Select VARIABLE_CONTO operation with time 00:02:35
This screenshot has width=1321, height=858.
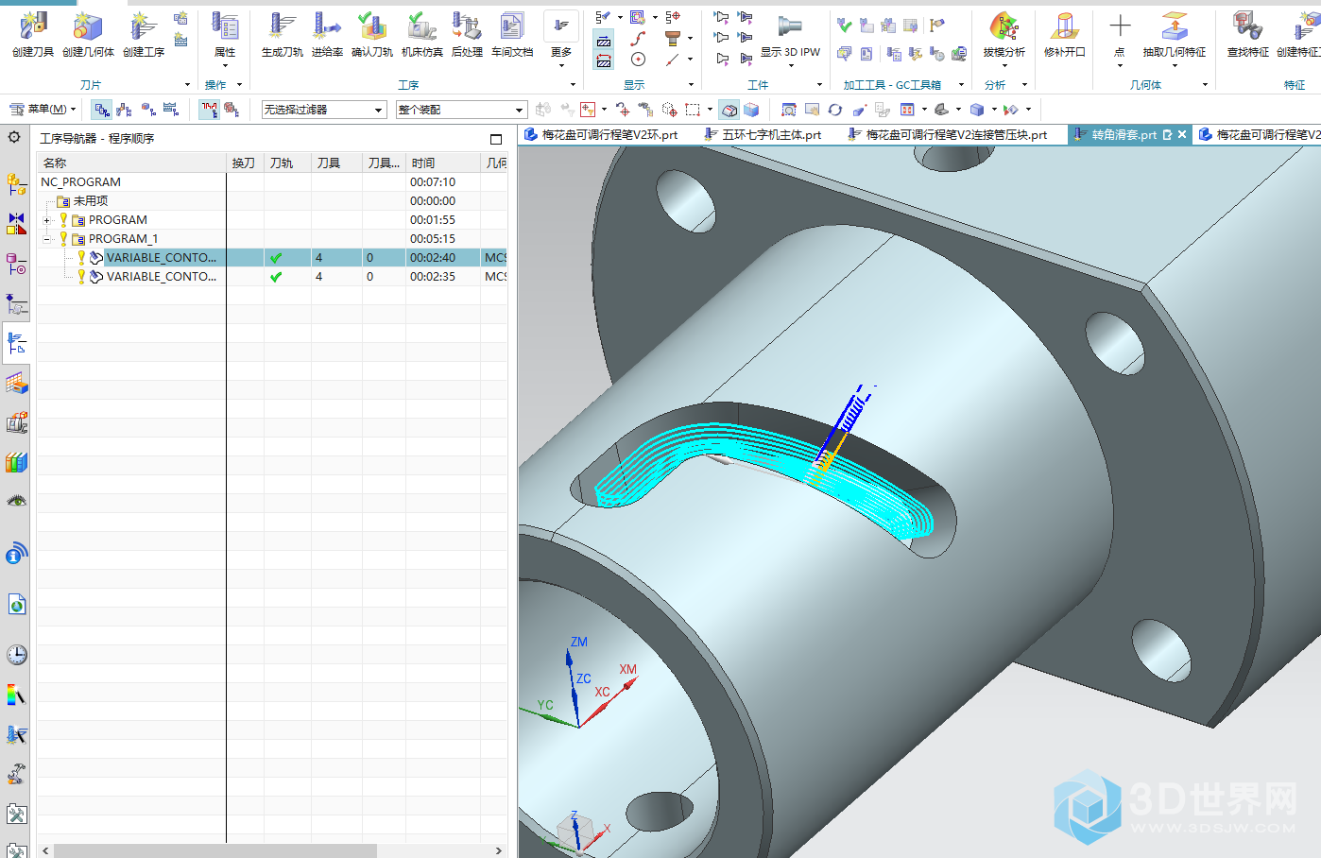pos(162,277)
